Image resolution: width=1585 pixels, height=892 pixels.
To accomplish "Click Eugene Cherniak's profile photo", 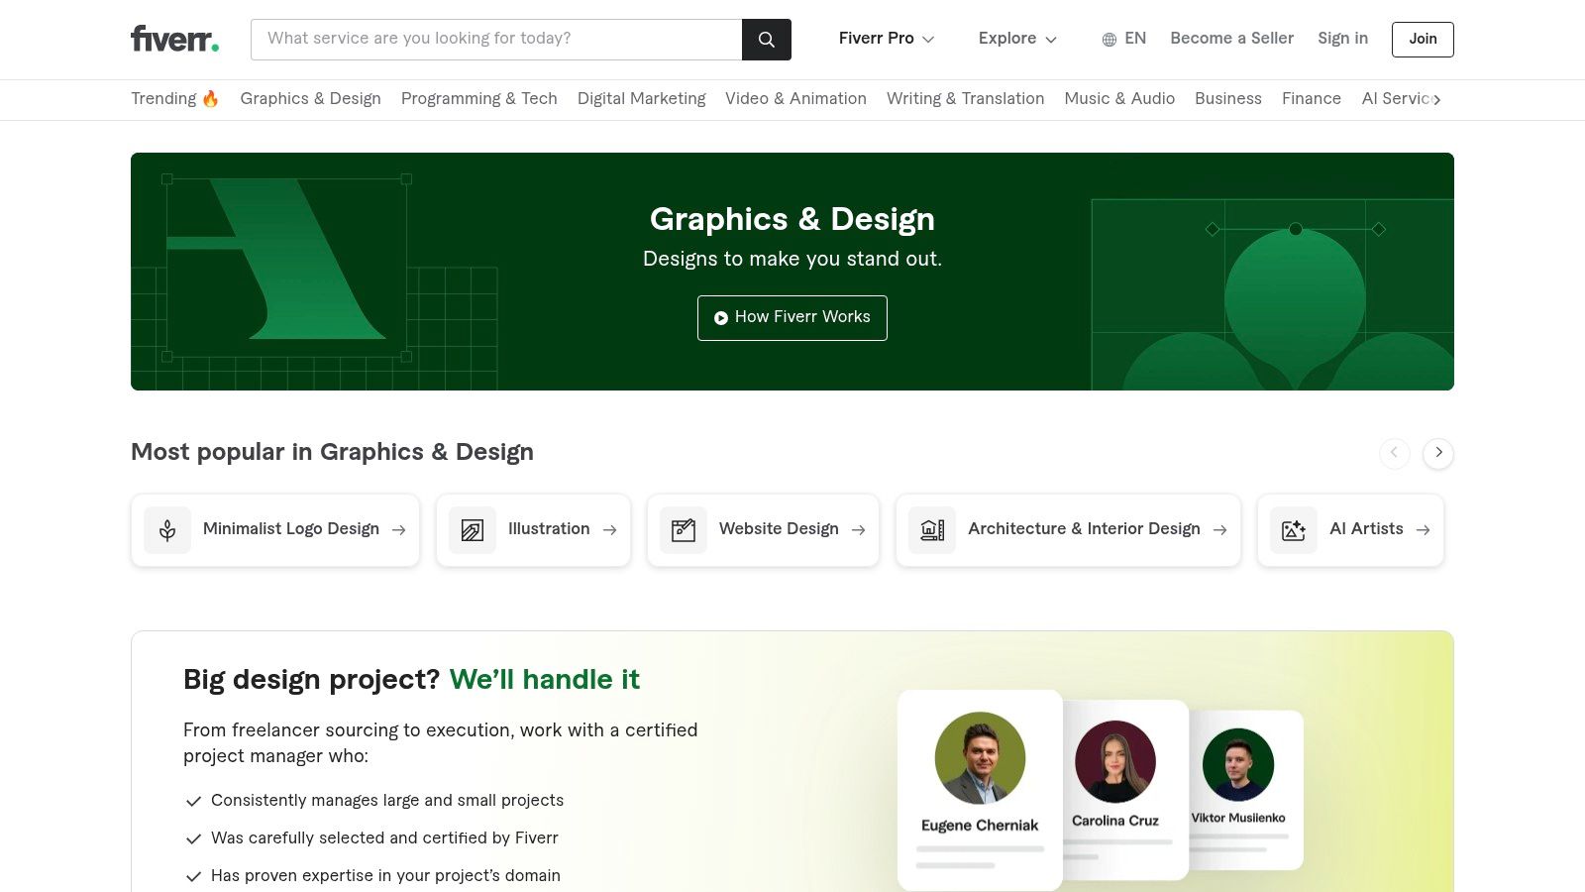I will (980, 757).
